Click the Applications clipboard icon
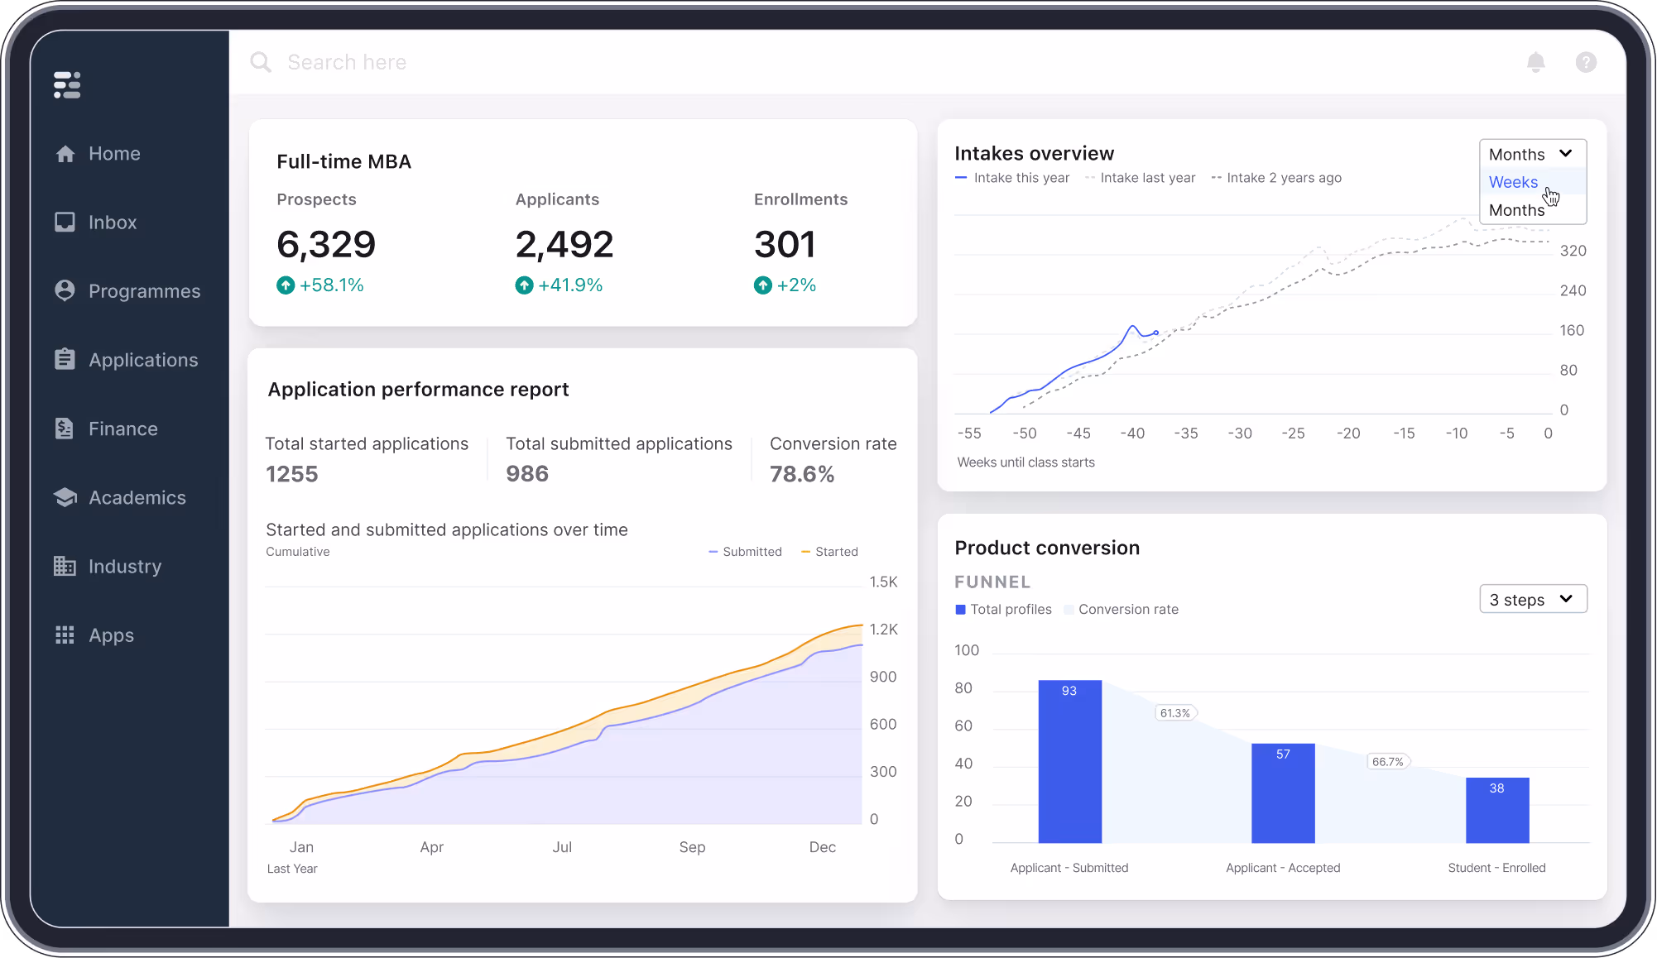 (65, 359)
